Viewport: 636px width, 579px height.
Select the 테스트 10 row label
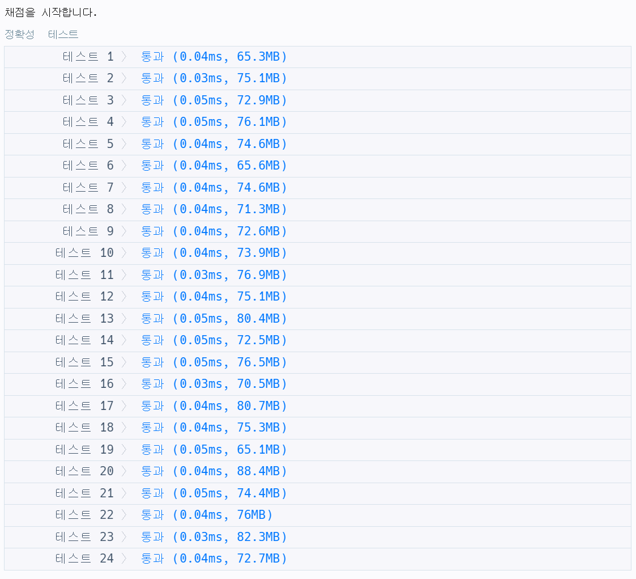pyautogui.click(x=84, y=252)
